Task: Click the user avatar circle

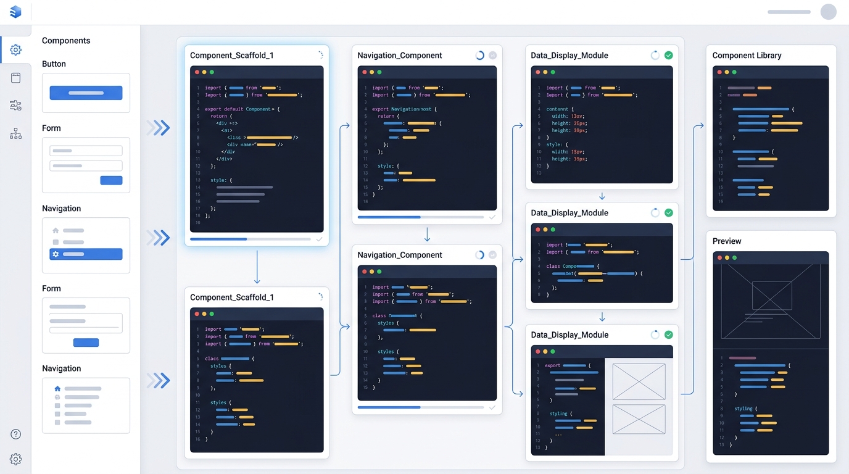Action: click(829, 12)
